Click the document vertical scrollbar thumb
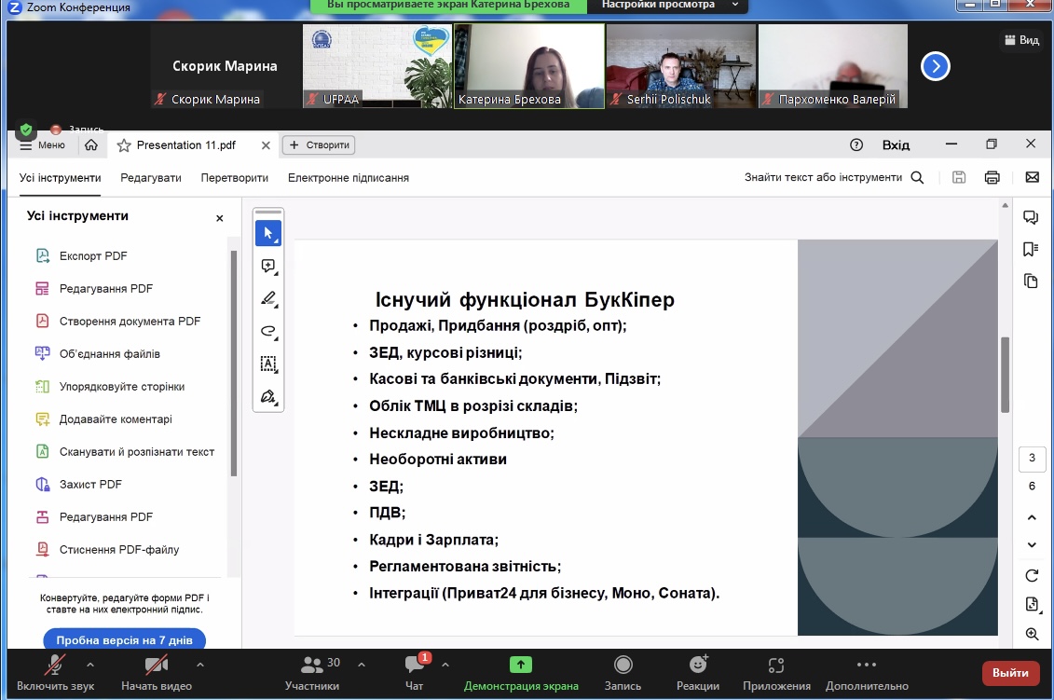1054x700 pixels. (x=1005, y=375)
